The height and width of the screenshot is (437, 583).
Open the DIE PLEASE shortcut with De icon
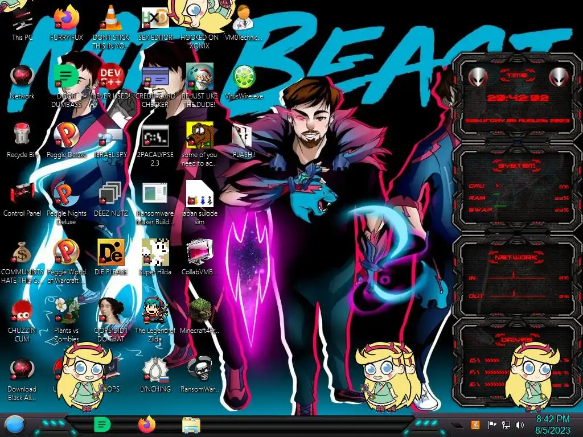111,258
